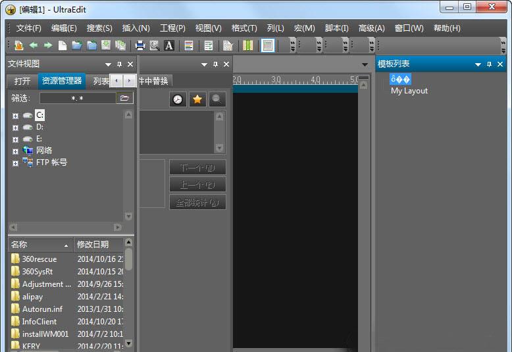Open the 插入(N) menu
The image size is (512, 352).
pyautogui.click(x=136, y=28)
